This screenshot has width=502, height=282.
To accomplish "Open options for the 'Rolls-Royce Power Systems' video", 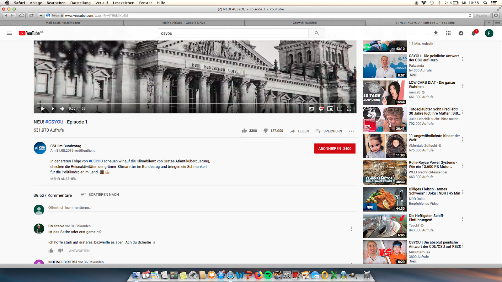I will 463,165.
